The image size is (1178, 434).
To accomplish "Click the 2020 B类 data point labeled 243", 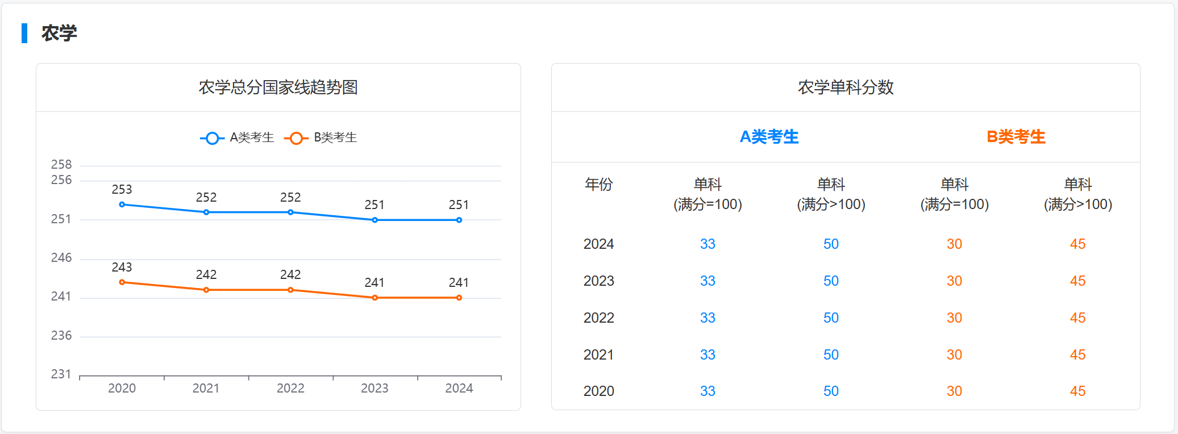I will pos(122,282).
